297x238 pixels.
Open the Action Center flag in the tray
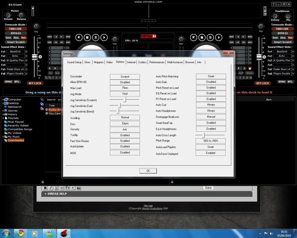coord(266,234)
